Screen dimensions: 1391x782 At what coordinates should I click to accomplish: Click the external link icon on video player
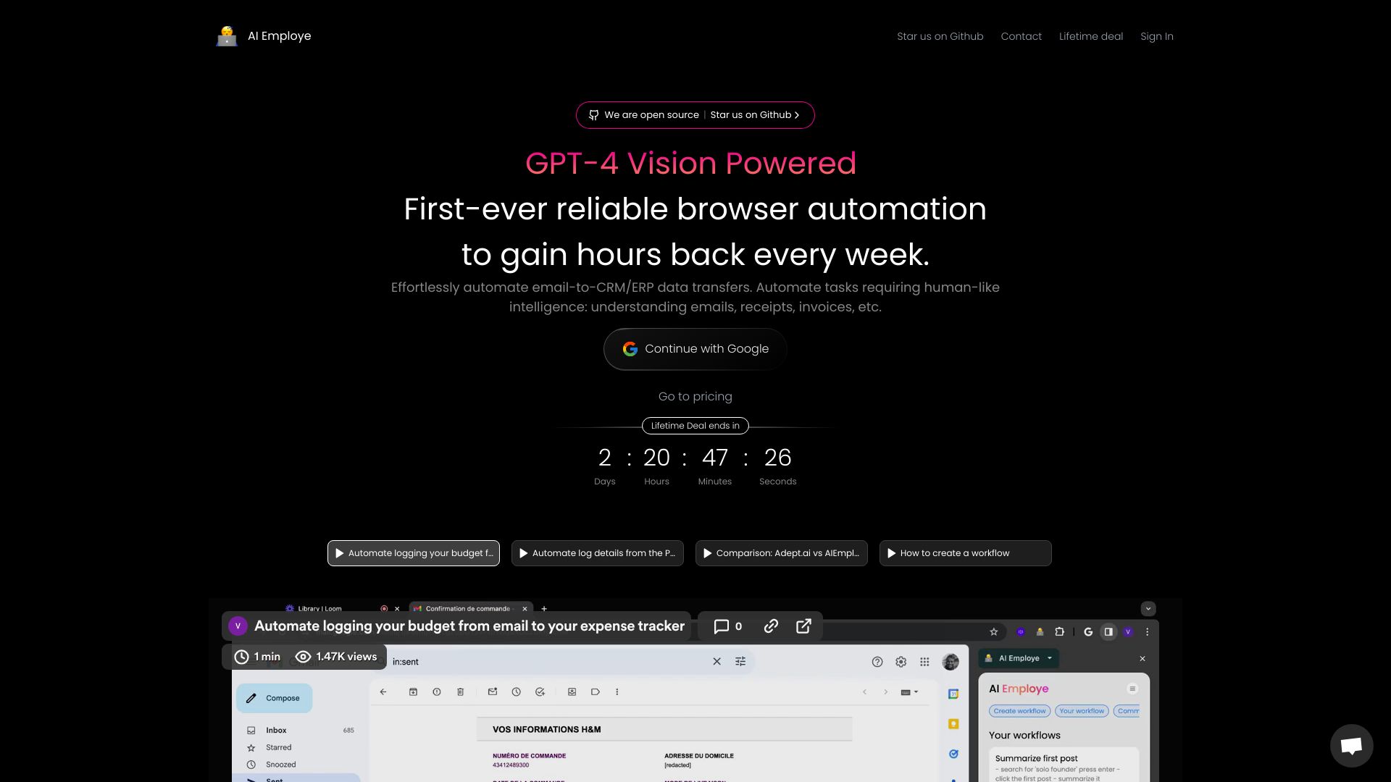pos(803,626)
